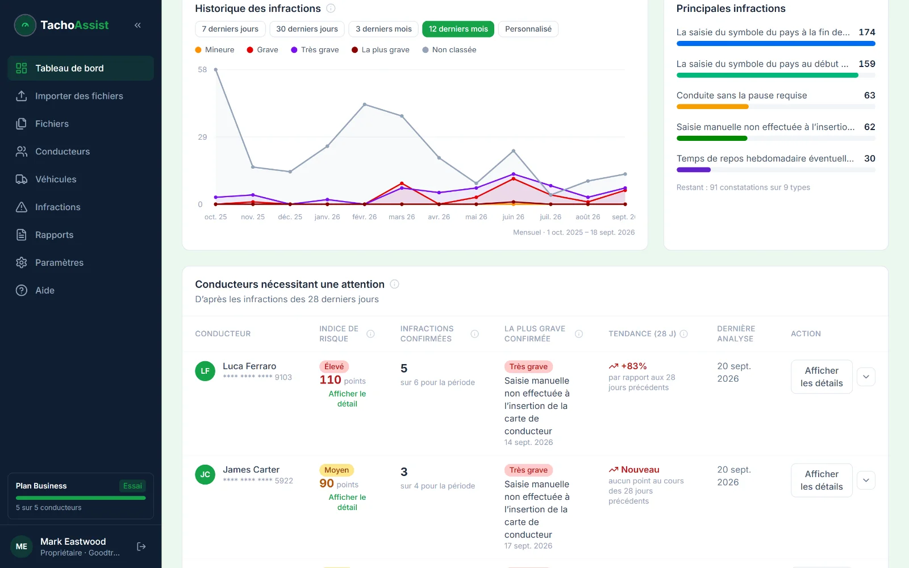Viewport: 909px width, 568px height.
Task: Click the TachoAssist logo icon
Action: (x=25, y=25)
